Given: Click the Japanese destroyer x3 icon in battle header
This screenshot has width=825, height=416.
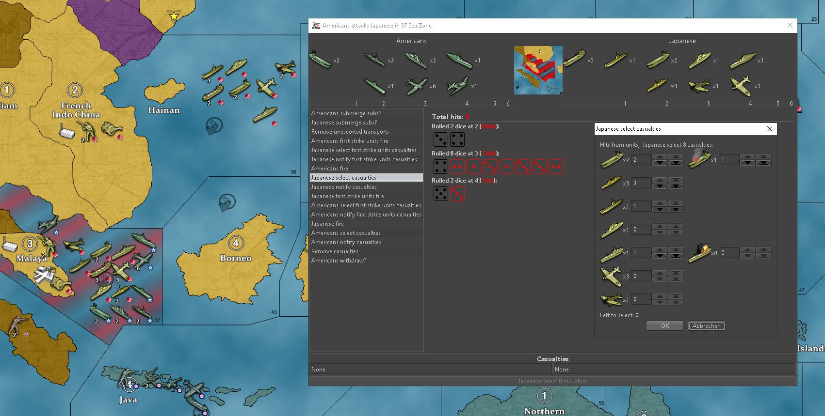Looking at the screenshot, I should [657, 86].
